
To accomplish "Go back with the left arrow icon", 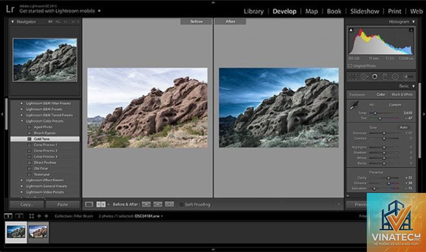I will point(39,216).
